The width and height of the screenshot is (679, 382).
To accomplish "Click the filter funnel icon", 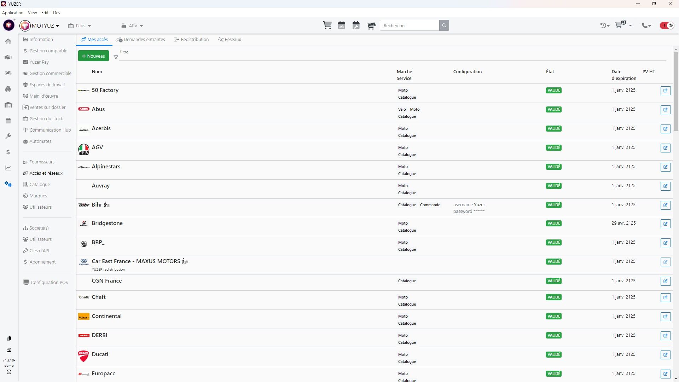I will coord(116,57).
